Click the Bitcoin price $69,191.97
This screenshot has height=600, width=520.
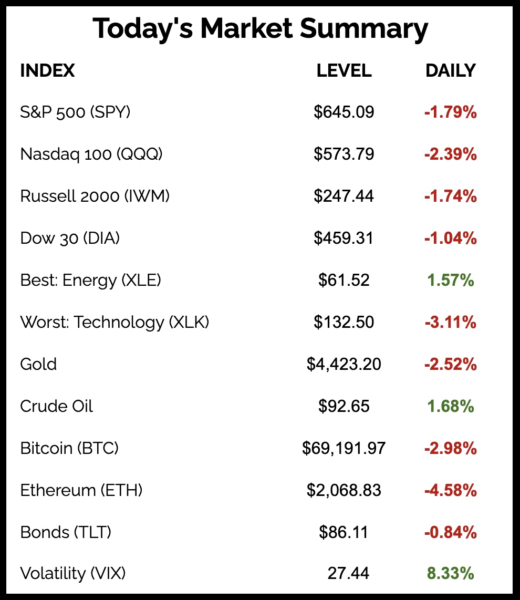click(344, 448)
